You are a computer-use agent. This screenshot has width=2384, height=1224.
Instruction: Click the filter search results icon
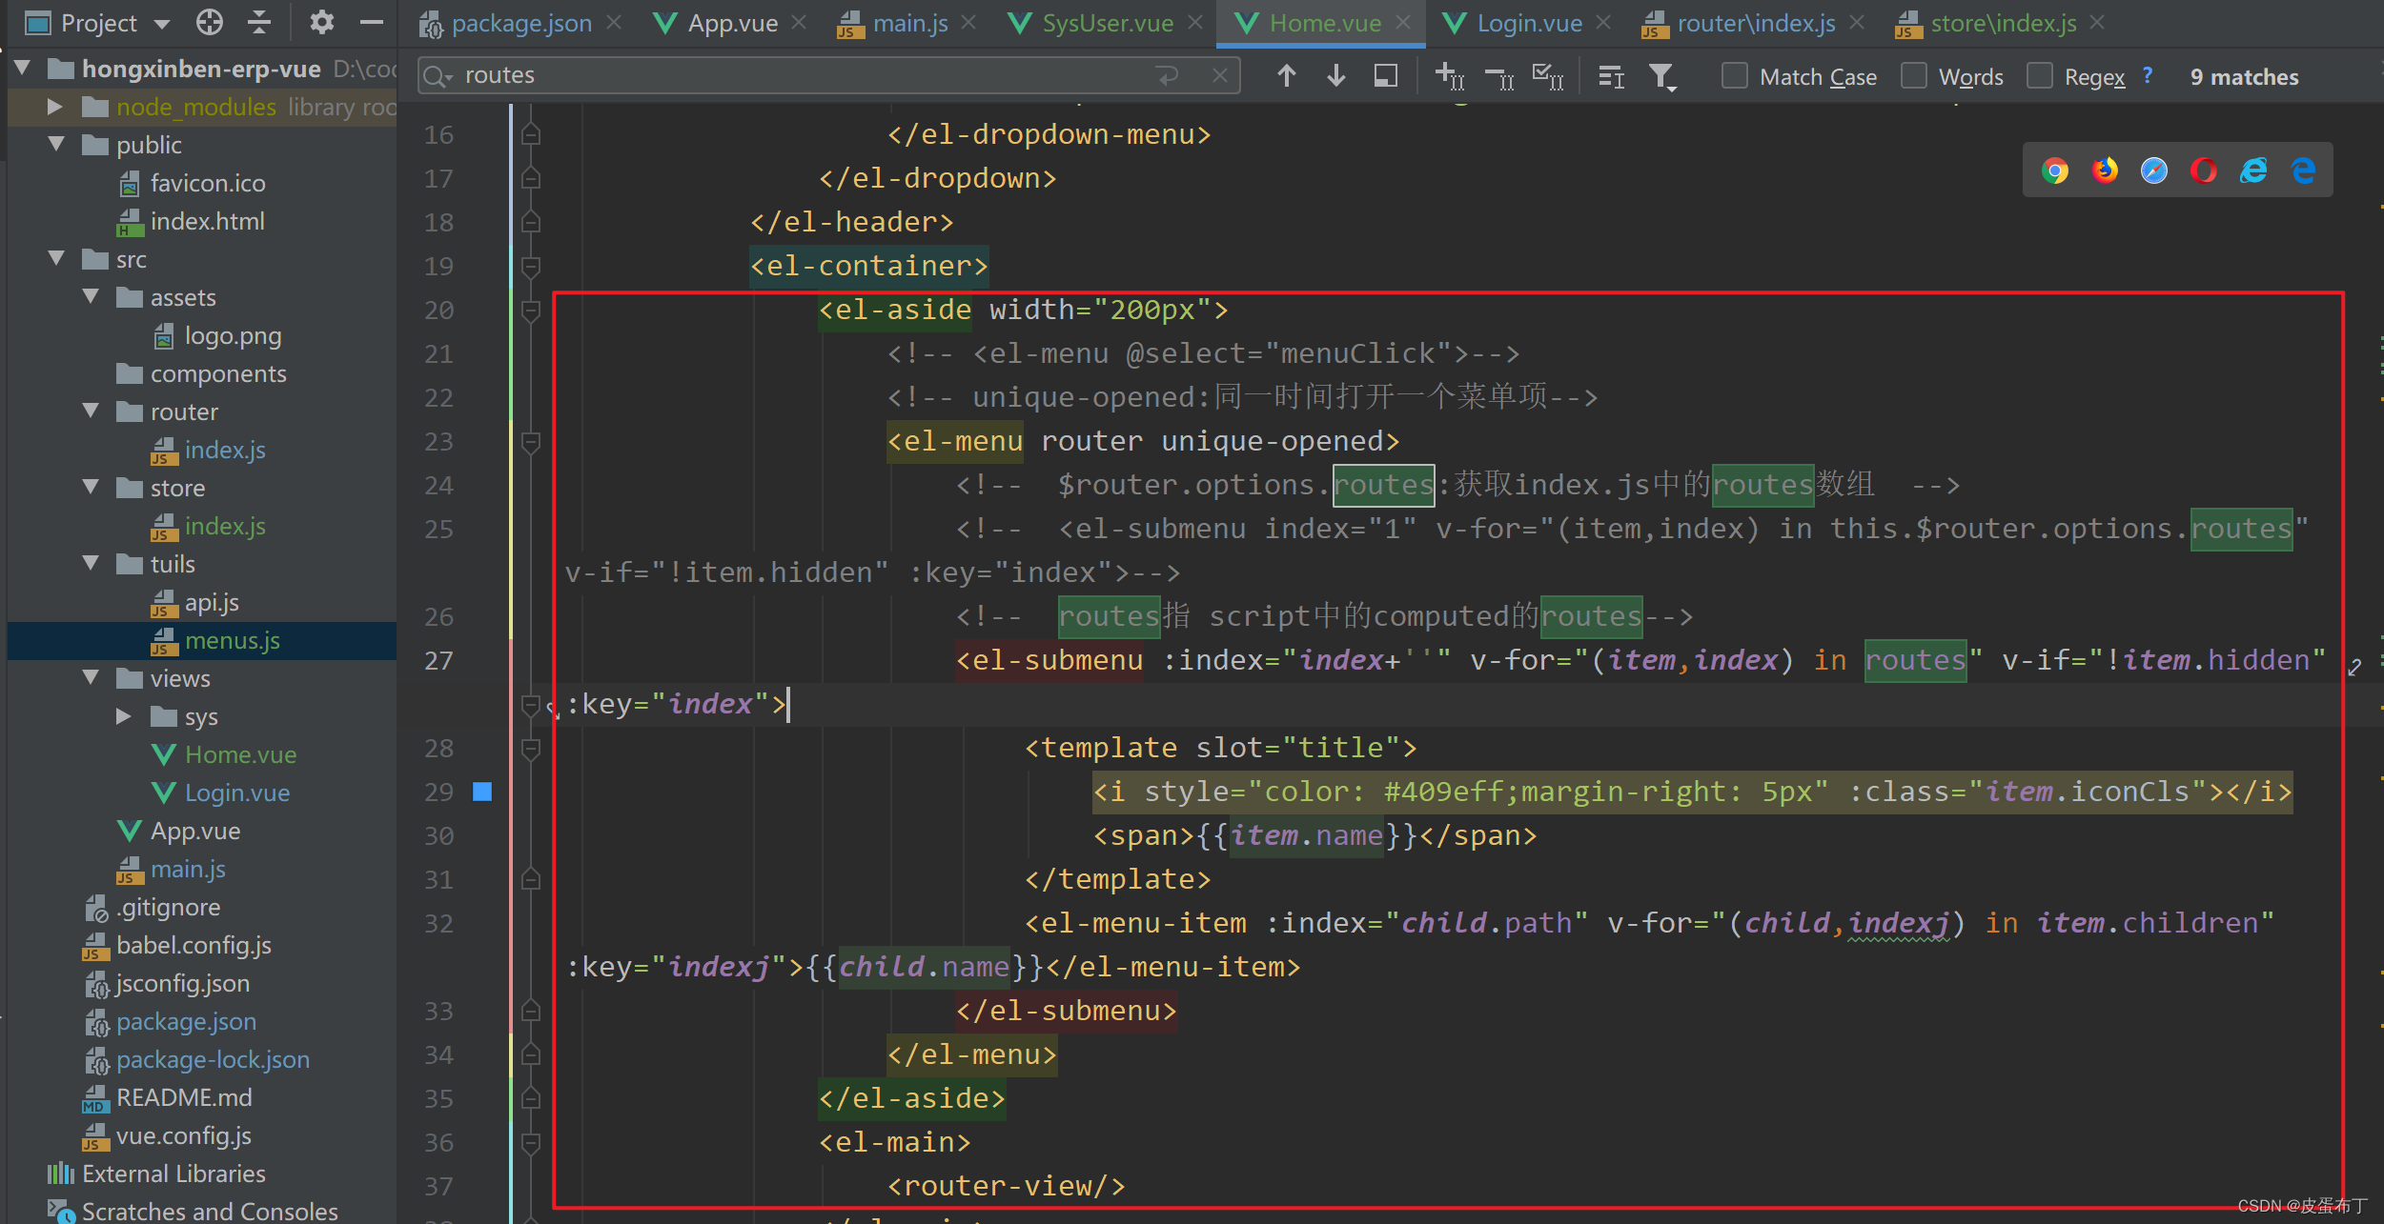tap(1662, 75)
